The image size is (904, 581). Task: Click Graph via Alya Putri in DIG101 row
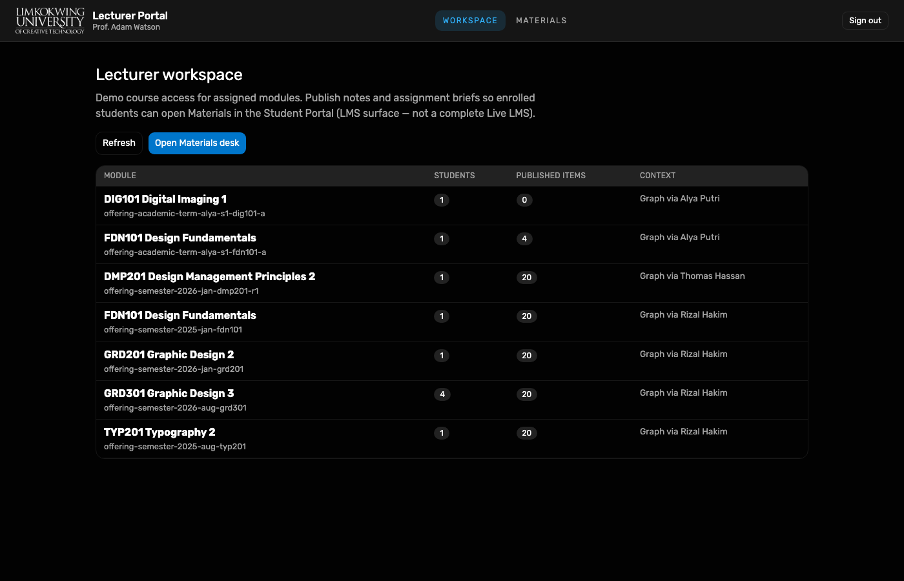[680, 199]
